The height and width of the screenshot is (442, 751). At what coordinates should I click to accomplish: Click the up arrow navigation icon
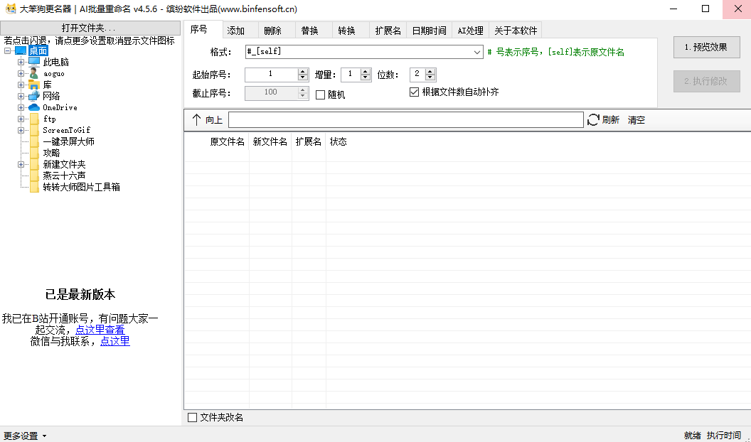(x=196, y=120)
